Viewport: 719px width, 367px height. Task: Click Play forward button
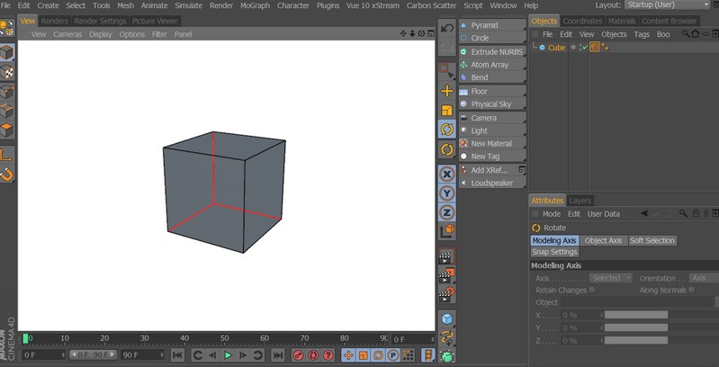point(228,355)
